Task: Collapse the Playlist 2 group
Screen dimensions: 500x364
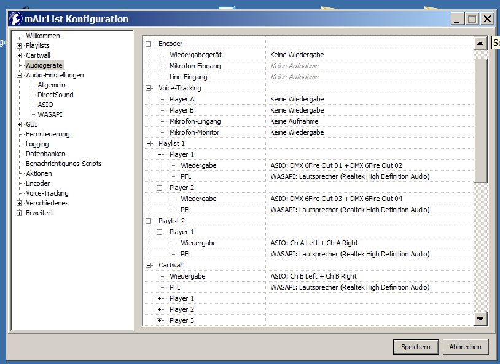Action: tap(148, 221)
